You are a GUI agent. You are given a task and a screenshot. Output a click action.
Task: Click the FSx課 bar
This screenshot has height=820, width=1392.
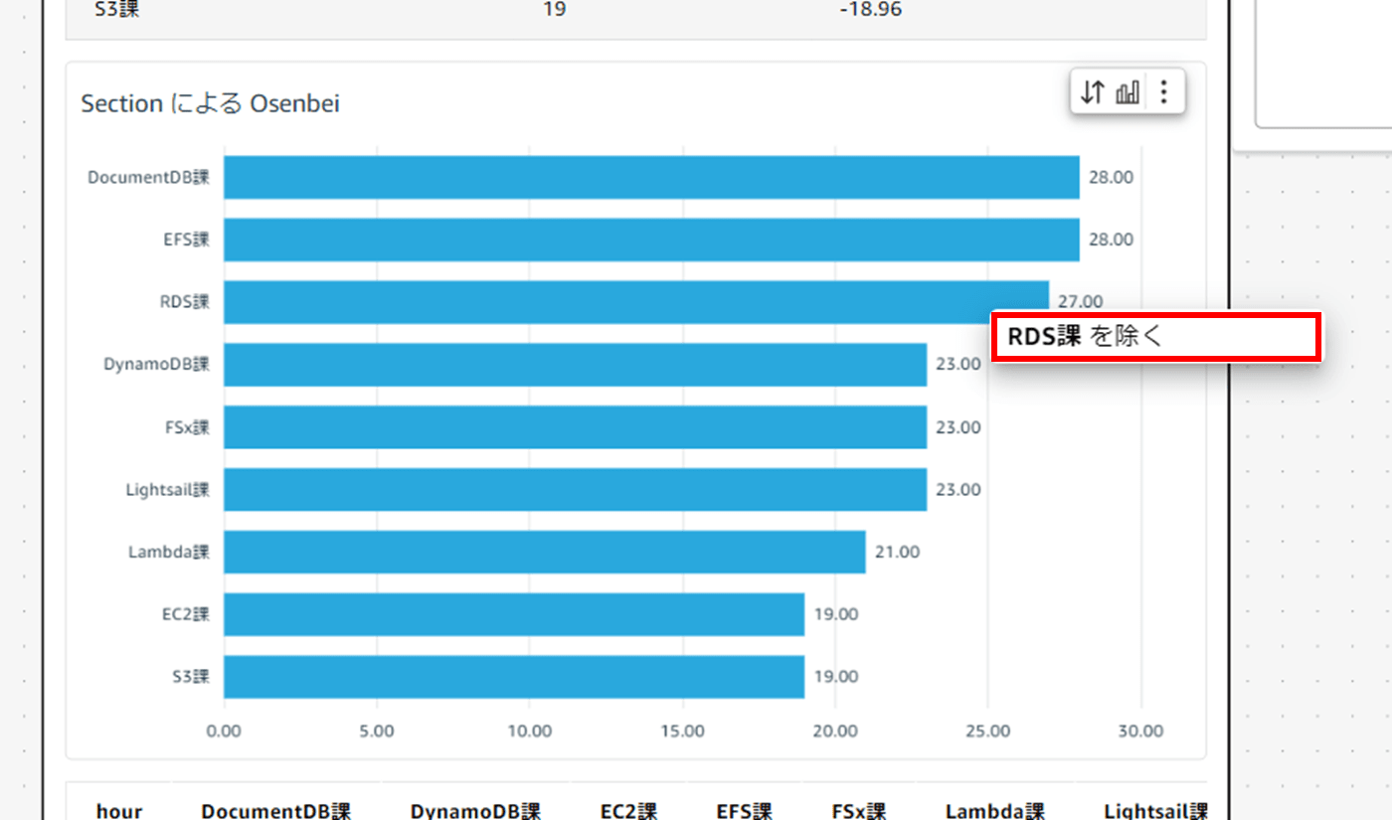pyautogui.click(x=575, y=427)
